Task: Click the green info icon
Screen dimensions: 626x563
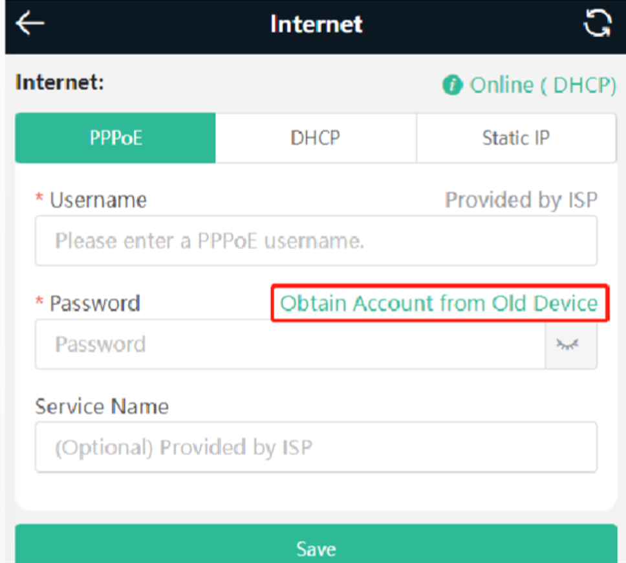Action: [x=452, y=85]
